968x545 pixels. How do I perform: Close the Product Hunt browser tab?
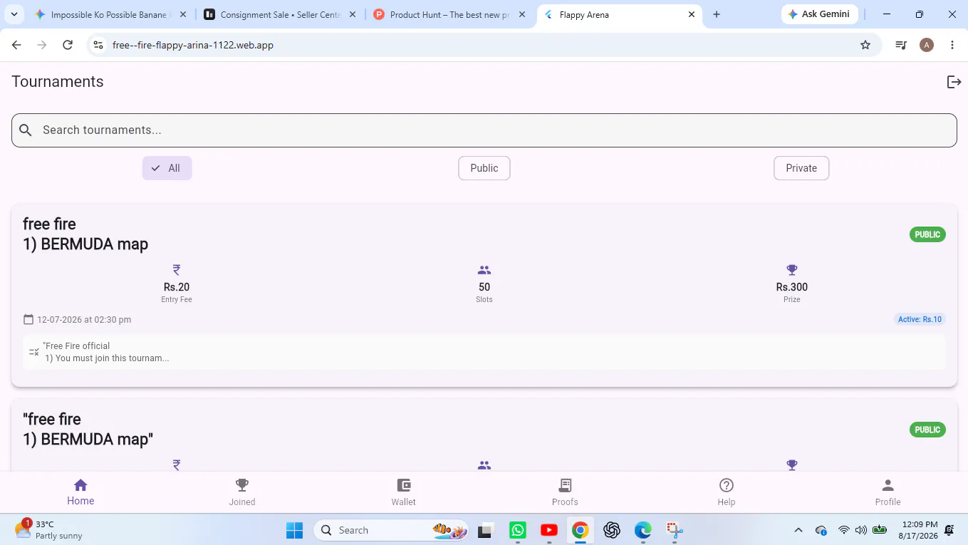click(522, 14)
